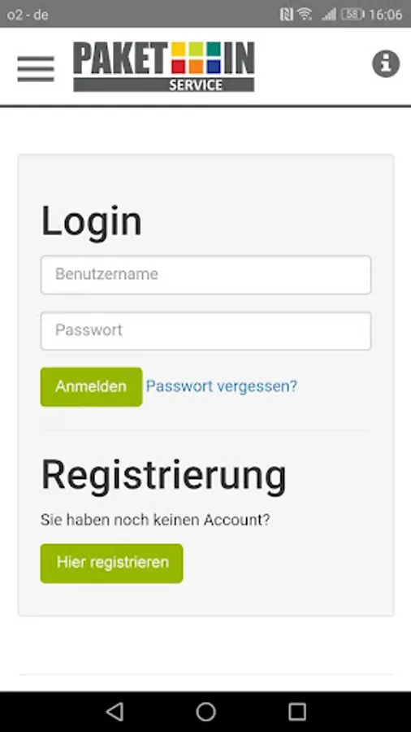The width and height of the screenshot is (411, 732).
Task: Tap the Wi-Fi status icon
Action: click(305, 15)
